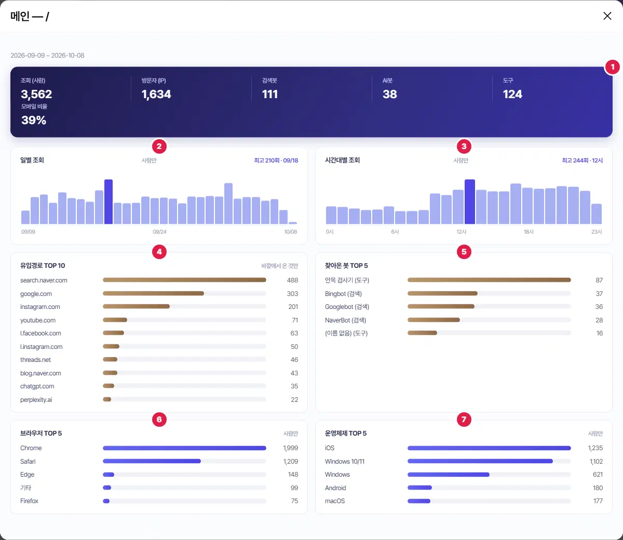Click the Edge browser label
The height and width of the screenshot is (540, 623).
[x=28, y=475]
